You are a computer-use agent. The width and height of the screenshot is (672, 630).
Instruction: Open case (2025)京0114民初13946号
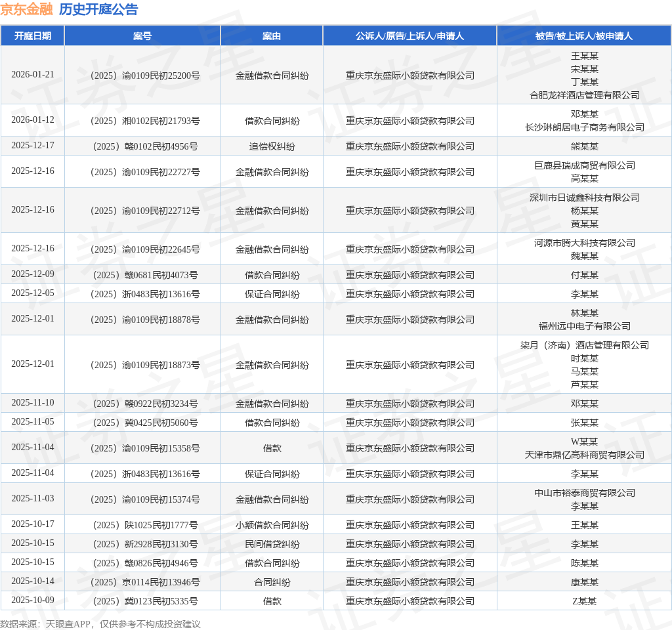tap(142, 582)
